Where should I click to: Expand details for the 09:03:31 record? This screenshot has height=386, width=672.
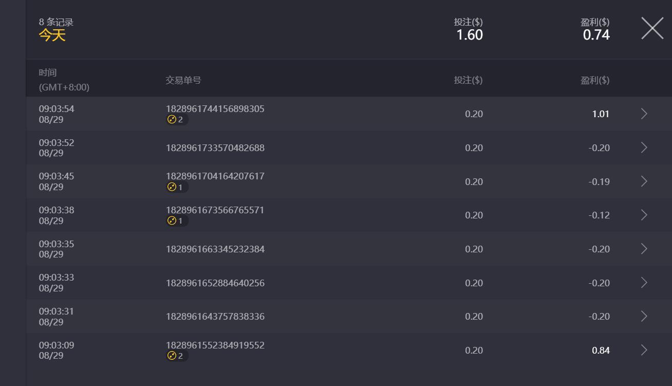pyautogui.click(x=644, y=317)
